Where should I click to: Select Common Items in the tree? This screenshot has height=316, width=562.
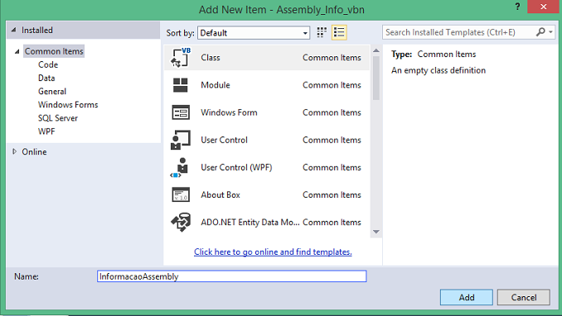click(x=54, y=51)
